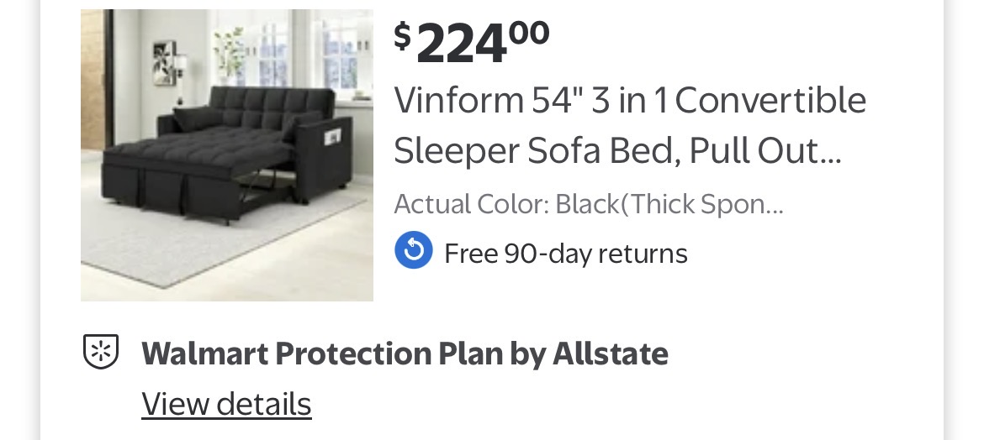Click the dollar sign in the price
984x440 pixels.
(x=403, y=36)
